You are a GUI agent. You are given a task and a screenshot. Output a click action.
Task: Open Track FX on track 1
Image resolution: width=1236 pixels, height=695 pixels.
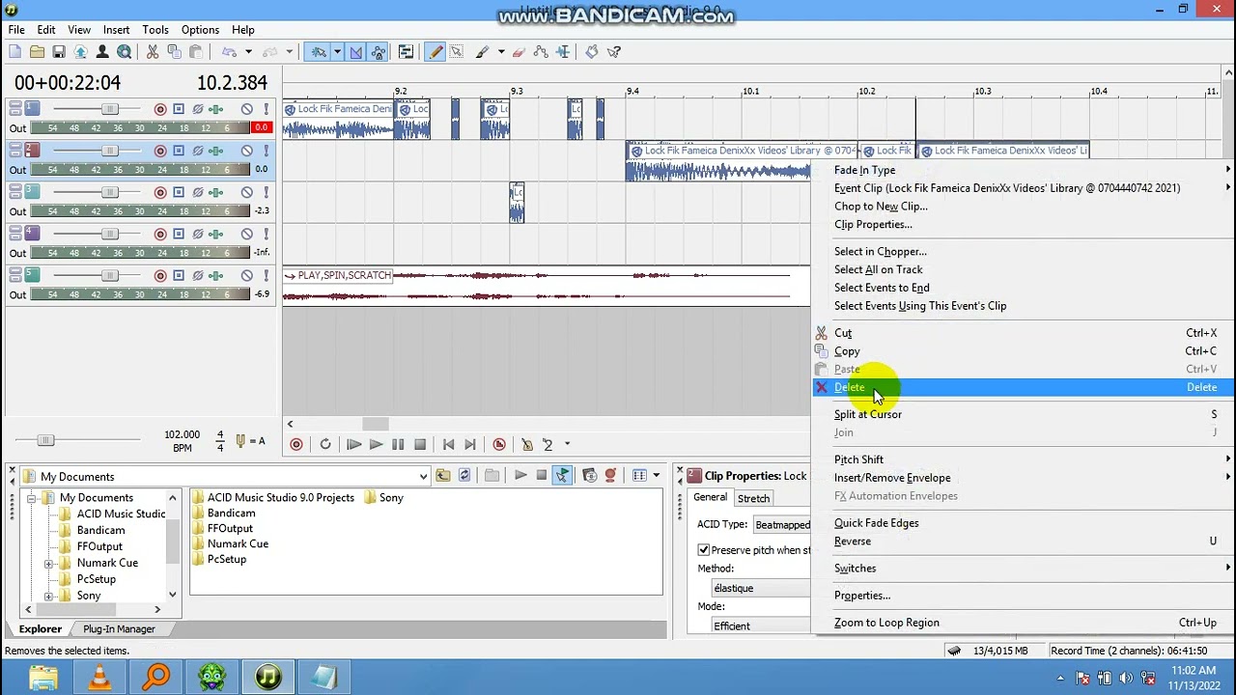[x=216, y=110]
